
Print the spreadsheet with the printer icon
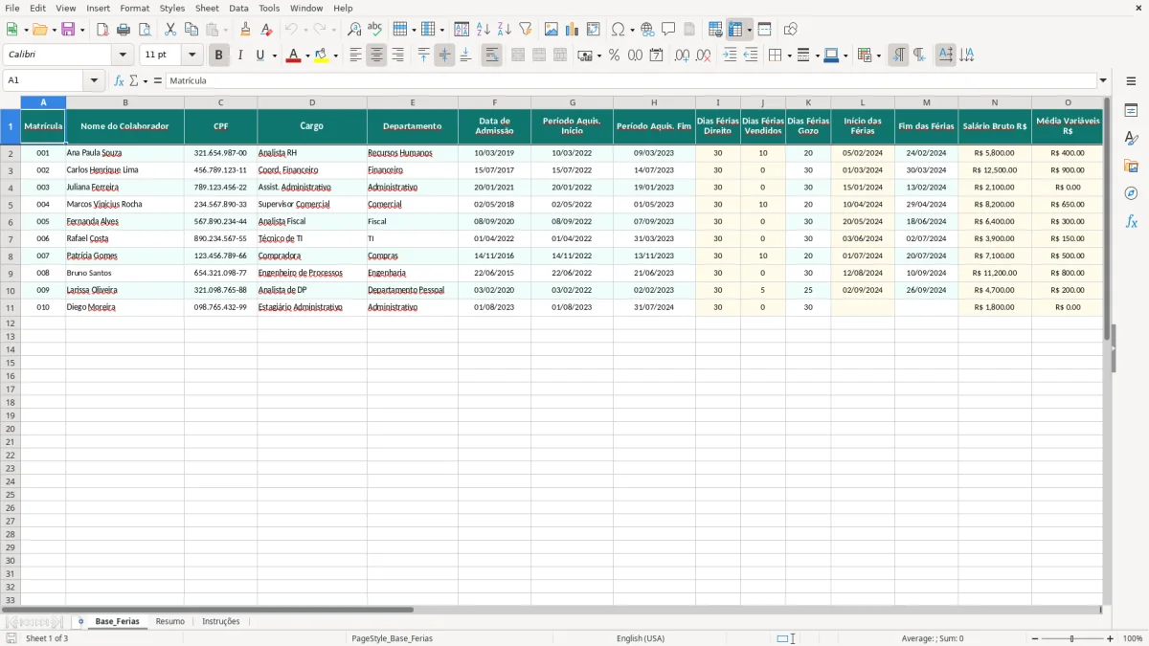click(124, 30)
